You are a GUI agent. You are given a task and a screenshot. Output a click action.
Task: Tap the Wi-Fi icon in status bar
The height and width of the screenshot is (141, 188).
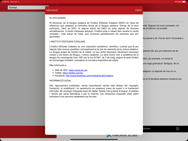tap(176, 2)
